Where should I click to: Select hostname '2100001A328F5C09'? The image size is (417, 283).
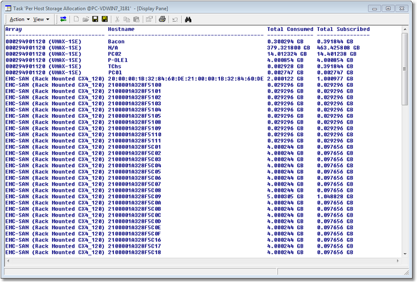click(x=134, y=197)
